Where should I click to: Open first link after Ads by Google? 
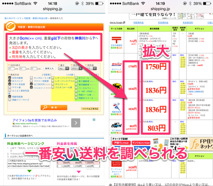coord(138,23)
